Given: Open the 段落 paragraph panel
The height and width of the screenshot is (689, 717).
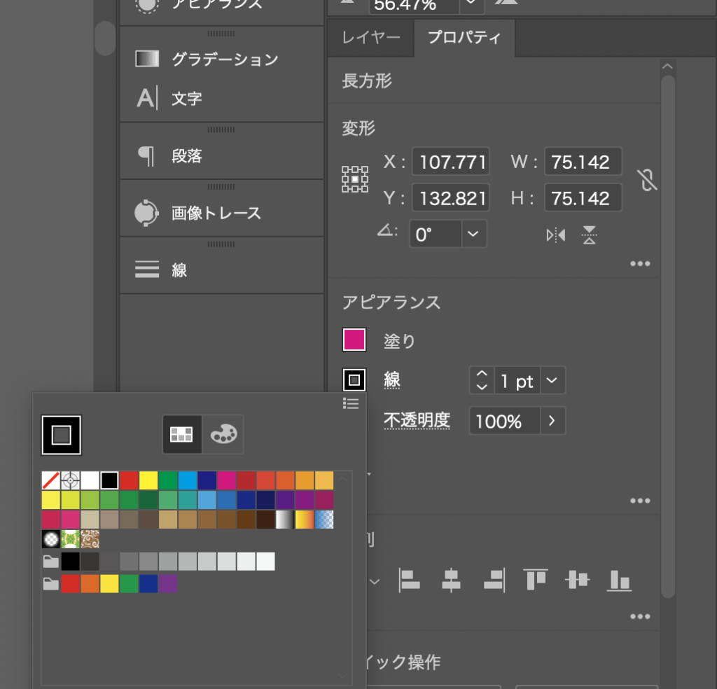Looking at the screenshot, I should [186, 156].
